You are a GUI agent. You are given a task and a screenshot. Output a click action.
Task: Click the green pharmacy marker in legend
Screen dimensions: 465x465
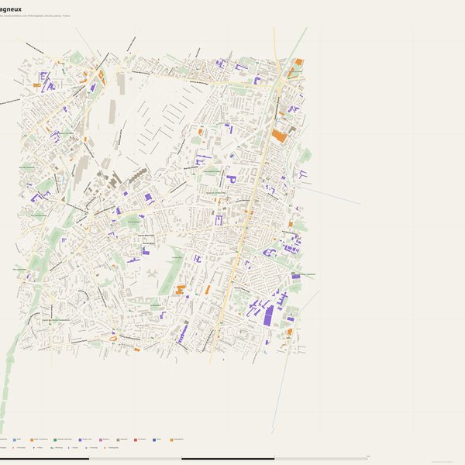52,448
